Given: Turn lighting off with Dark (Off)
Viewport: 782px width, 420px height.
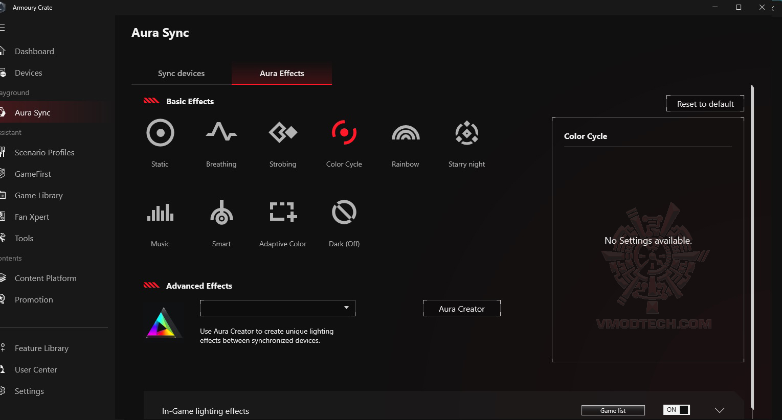Looking at the screenshot, I should click(344, 212).
